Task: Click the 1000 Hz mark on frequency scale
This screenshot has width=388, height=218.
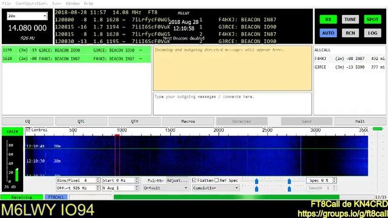Action: pos(122,130)
